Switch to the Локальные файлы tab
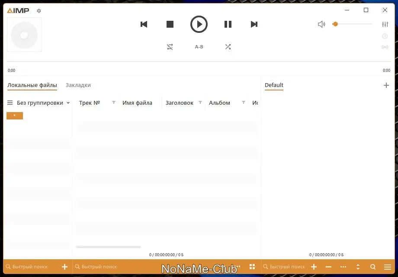This screenshot has height=277, width=398. (32, 85)
